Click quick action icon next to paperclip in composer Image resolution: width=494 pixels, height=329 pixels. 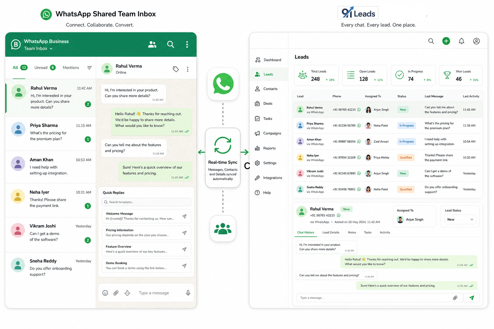[x=127, y=293]
